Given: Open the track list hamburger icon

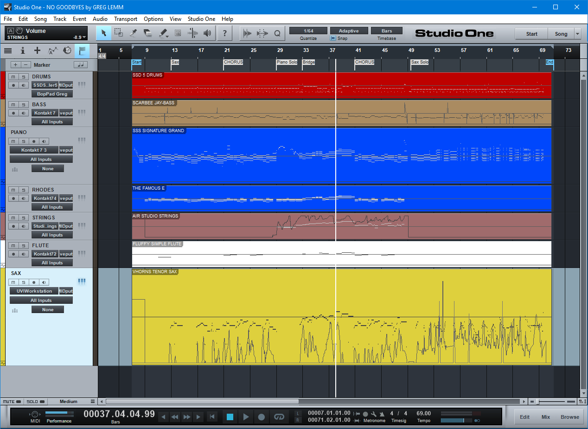Looking at the screenshot, I should (x=8, y=51).
